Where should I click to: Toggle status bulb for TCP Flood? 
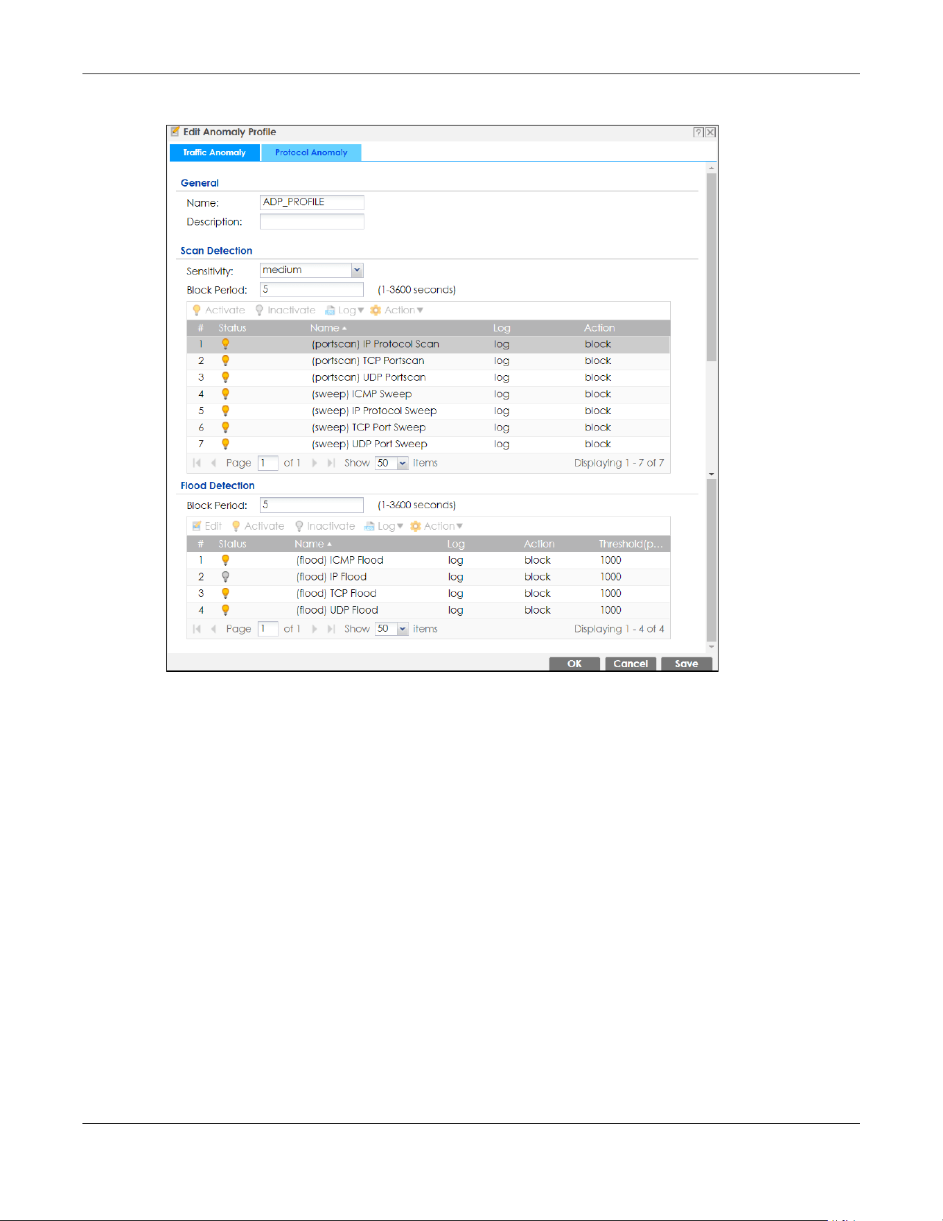point(225,594)
